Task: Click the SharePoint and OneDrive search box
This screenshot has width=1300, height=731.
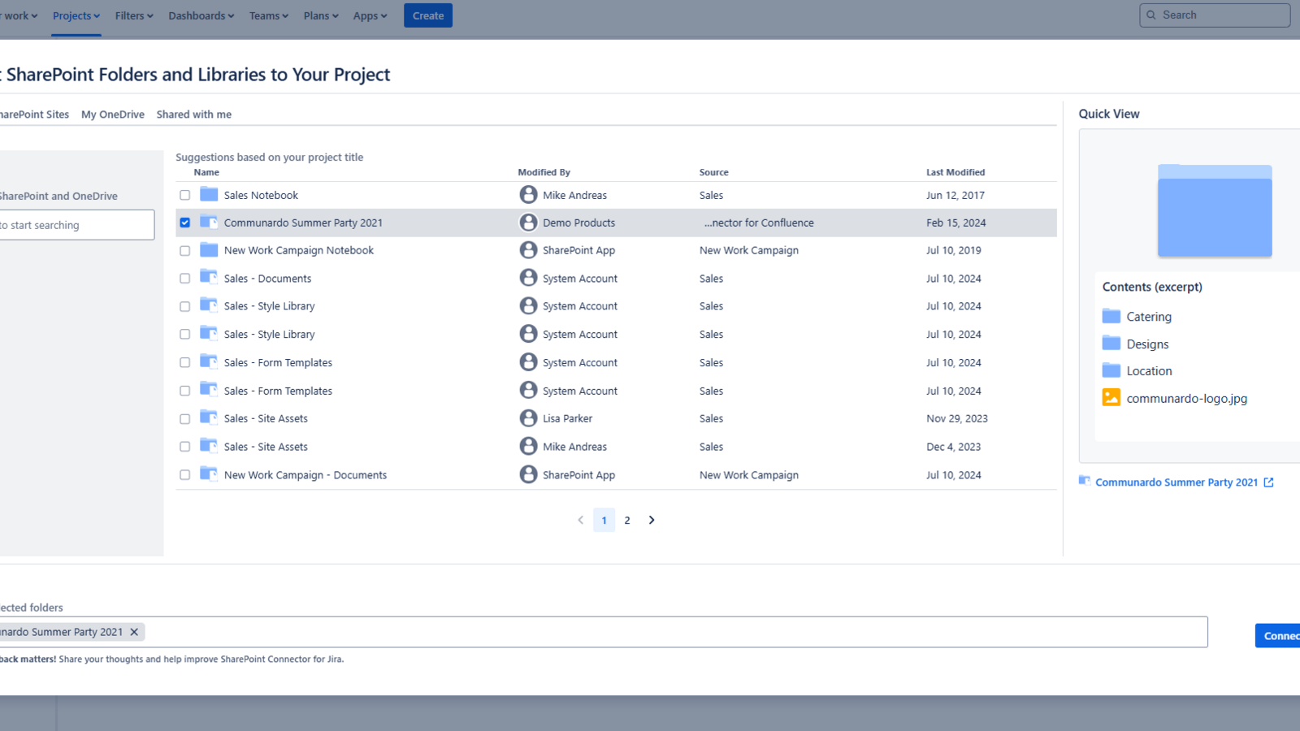Action: click(x=77, y=225)
